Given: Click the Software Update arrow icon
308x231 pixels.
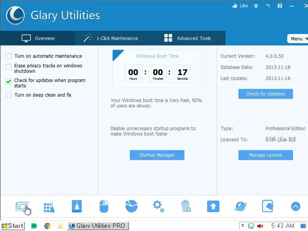Looking at the screenshot, I should [213, 206].
